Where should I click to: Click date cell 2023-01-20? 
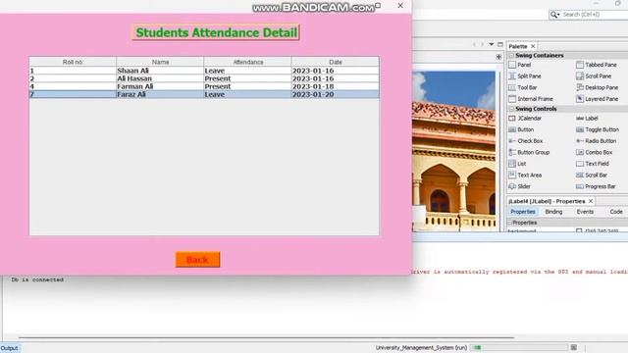[x=336, y=94]
